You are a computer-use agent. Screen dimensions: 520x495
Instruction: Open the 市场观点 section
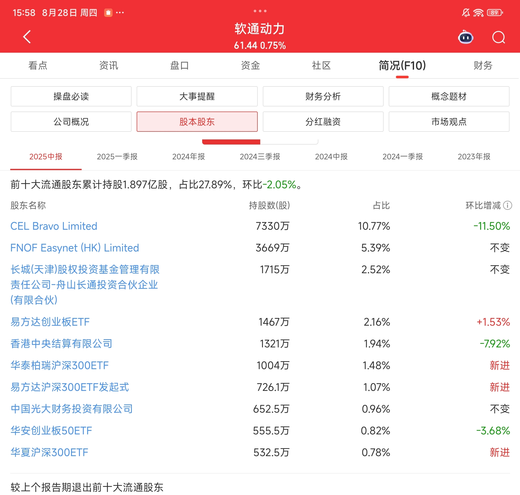[449, 122]
